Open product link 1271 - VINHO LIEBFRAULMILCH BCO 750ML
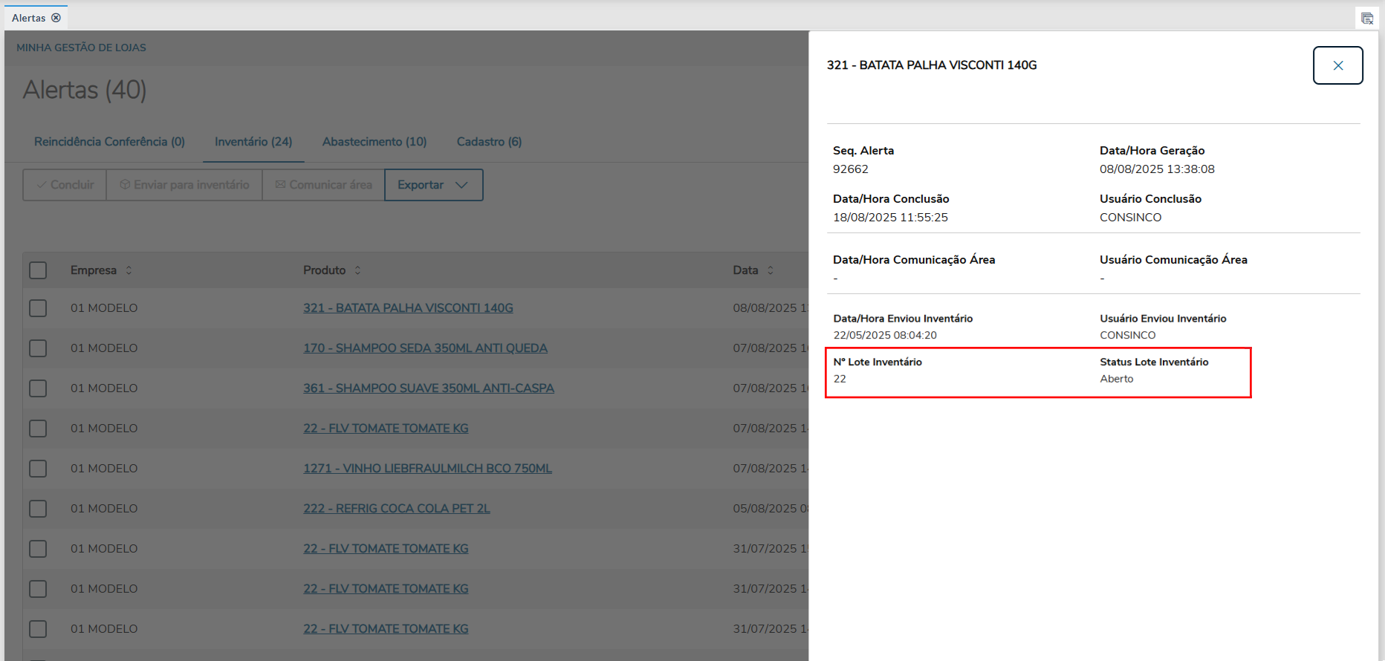The width and height of the screenshot is (1385, 661). [427, 469]
